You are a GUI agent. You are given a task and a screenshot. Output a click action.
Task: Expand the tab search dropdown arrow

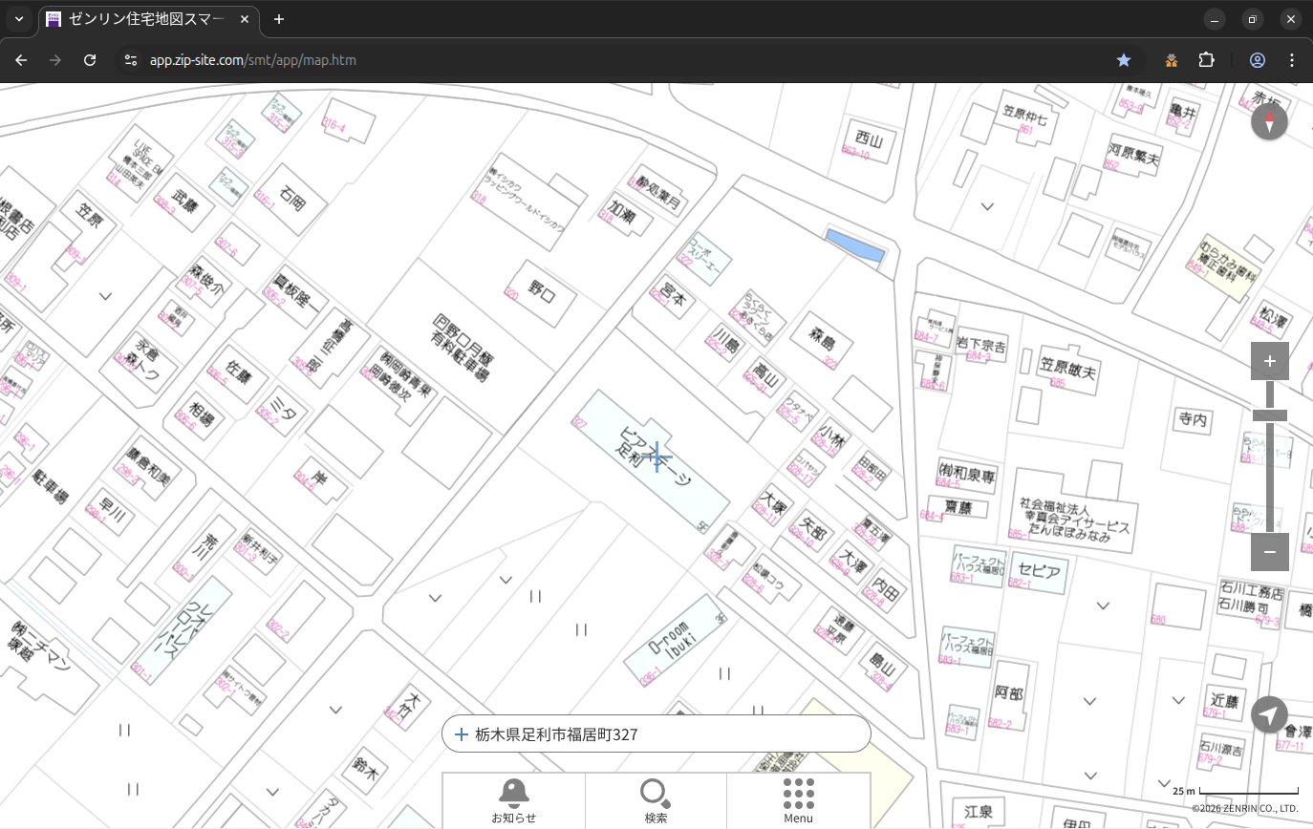(18, 19)
